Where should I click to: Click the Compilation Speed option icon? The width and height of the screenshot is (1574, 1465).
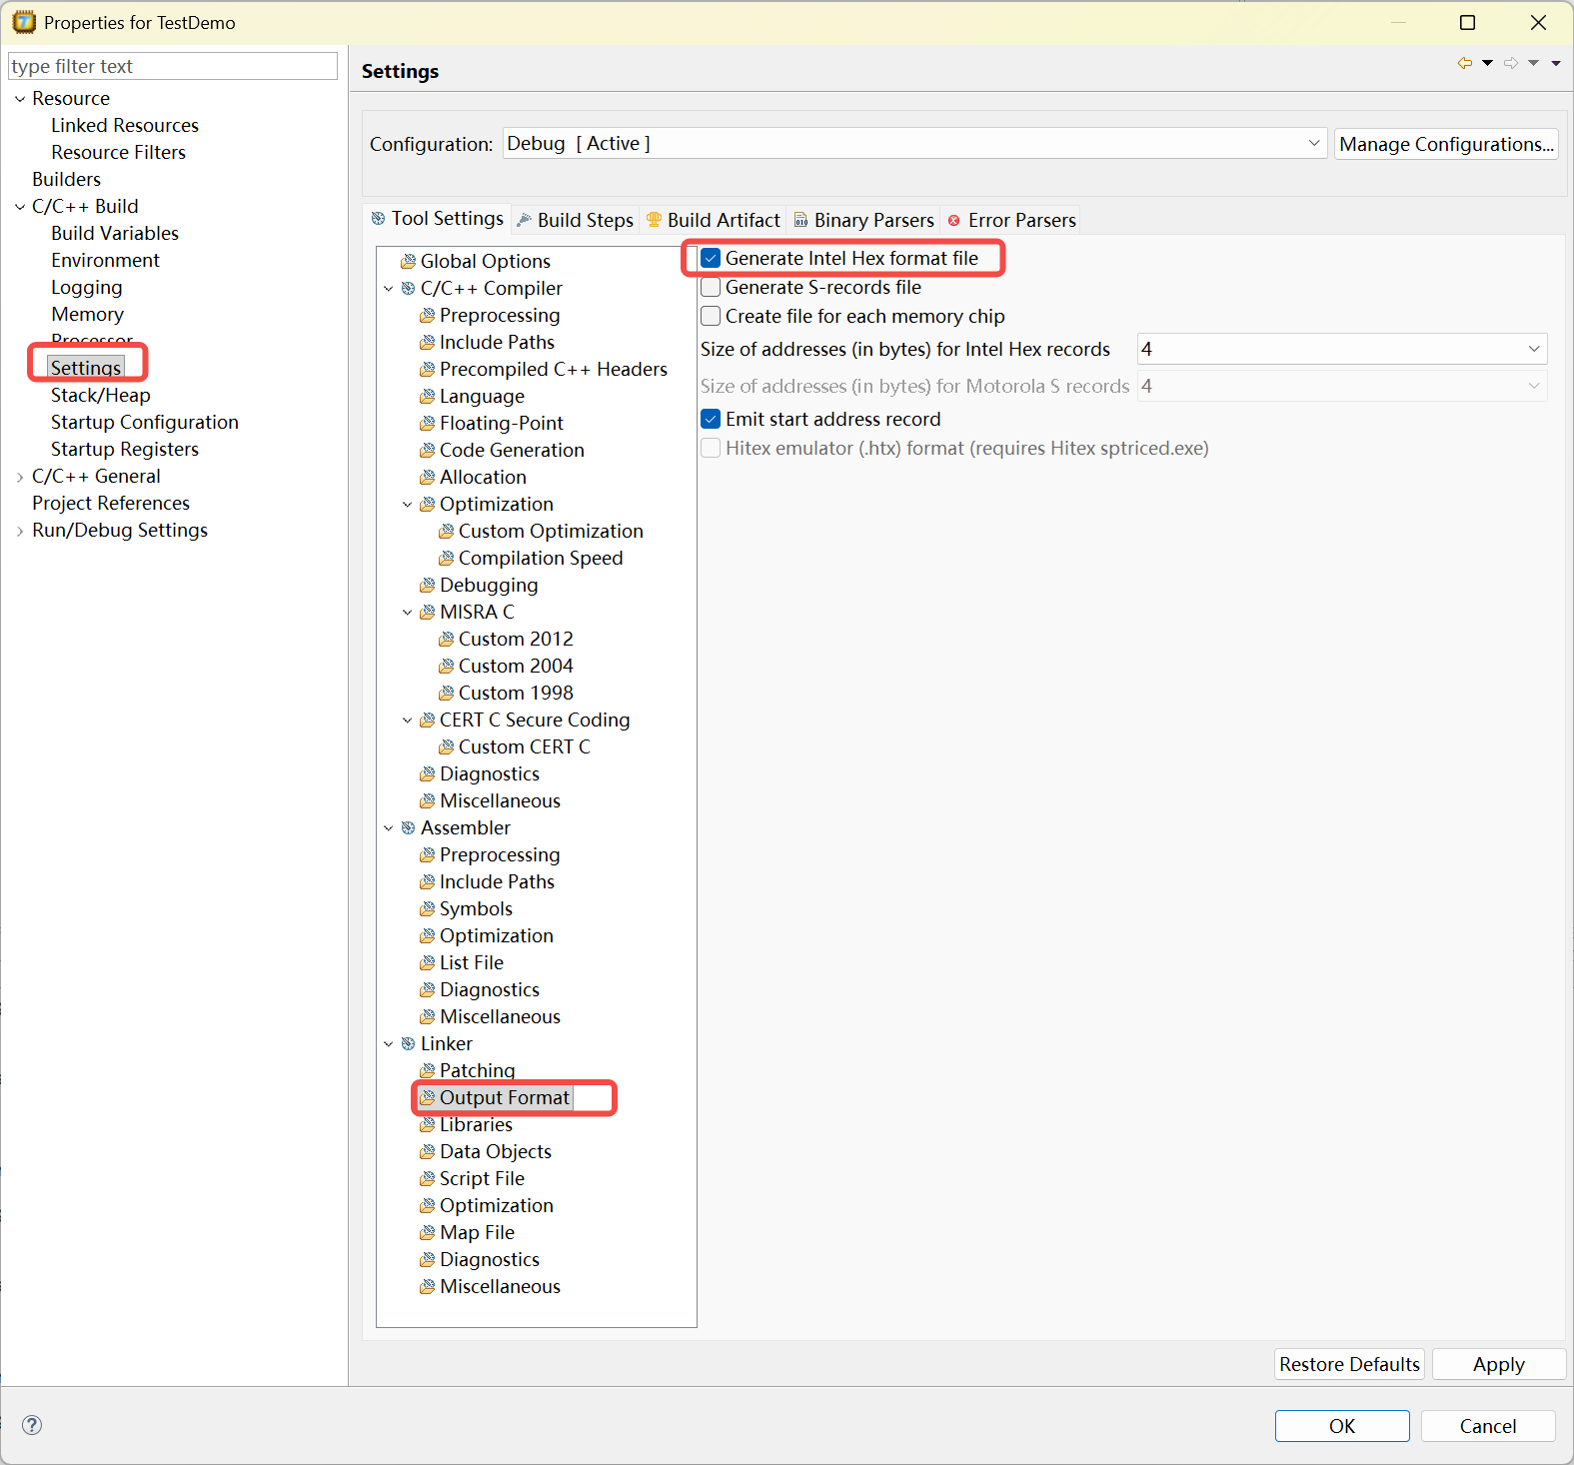tap(446, 559)
